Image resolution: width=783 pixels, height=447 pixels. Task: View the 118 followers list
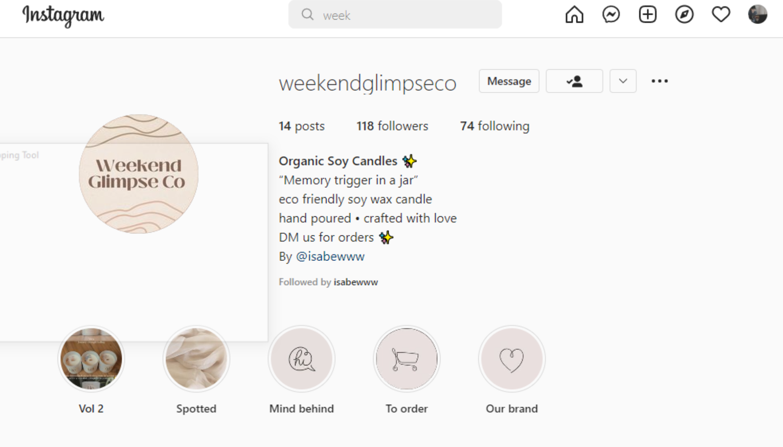pyautogui.click(x=392, y=126)
